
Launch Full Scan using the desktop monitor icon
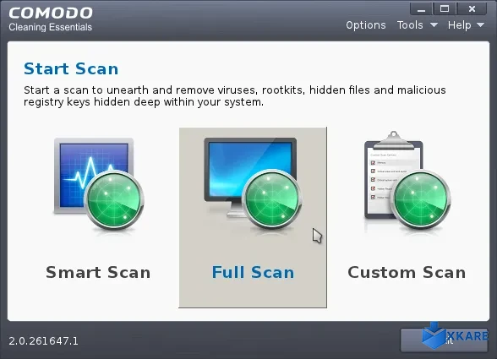pos(253,184)
